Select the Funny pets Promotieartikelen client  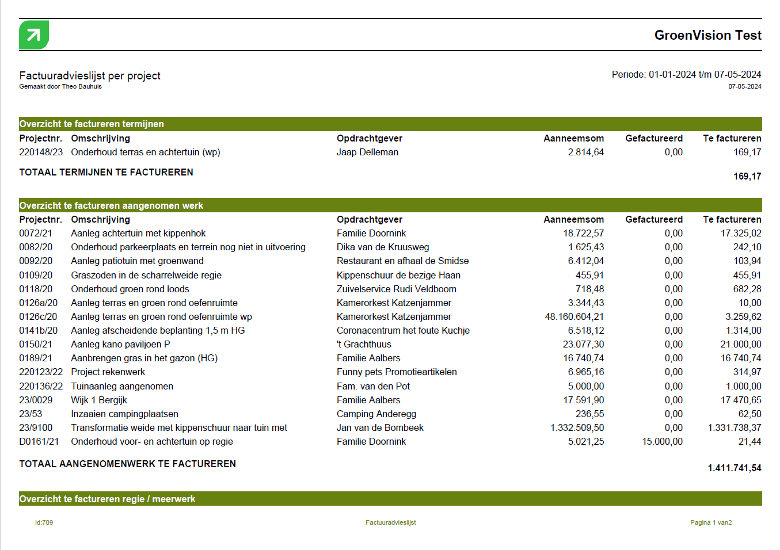point(397,372)
